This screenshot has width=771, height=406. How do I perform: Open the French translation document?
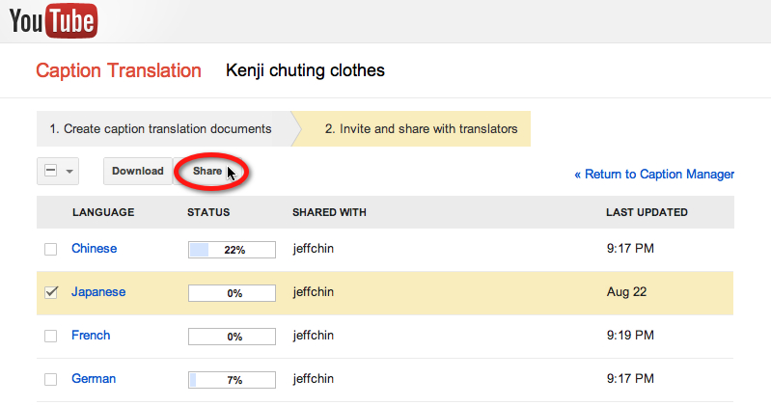click(91, 336)
